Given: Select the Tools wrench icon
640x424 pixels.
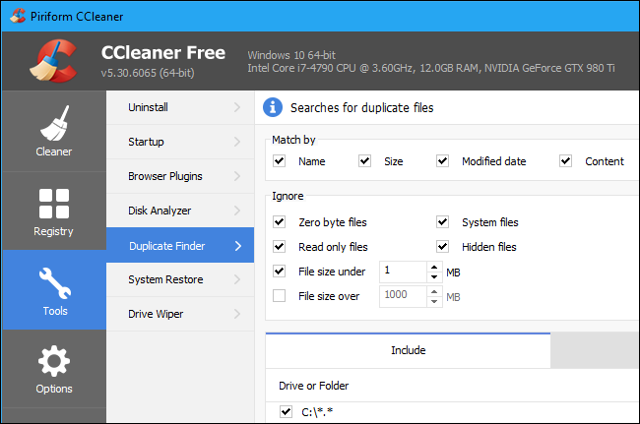Looking at the screenshot, I should tap(53, 285).
